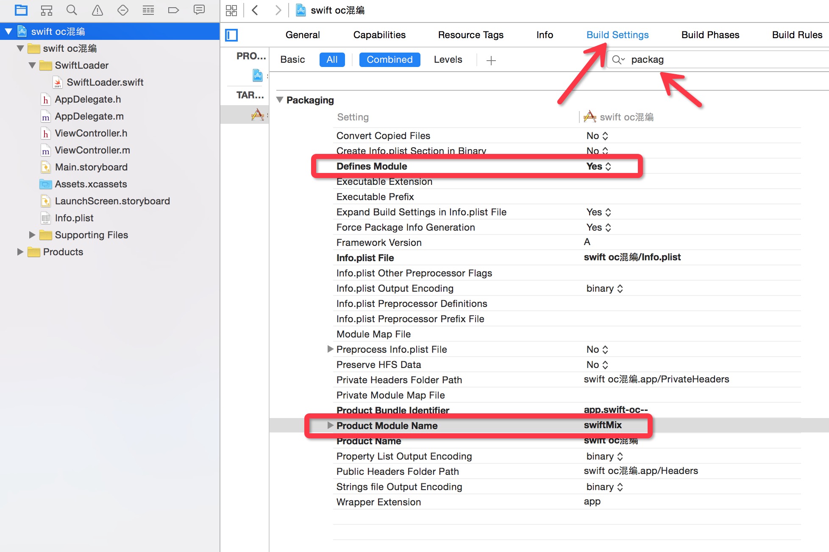Open the Project navigator folder icon
The image size is (829, 552).
(x=21, y=10)
